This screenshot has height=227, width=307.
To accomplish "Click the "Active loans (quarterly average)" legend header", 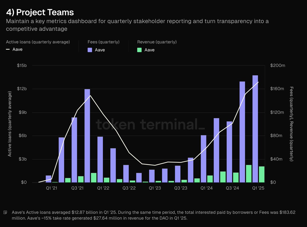I will click(38, 42).
